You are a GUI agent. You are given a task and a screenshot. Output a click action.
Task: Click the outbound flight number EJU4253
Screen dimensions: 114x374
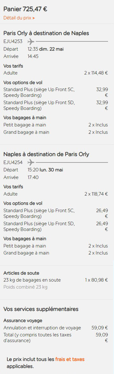point(13,41)
